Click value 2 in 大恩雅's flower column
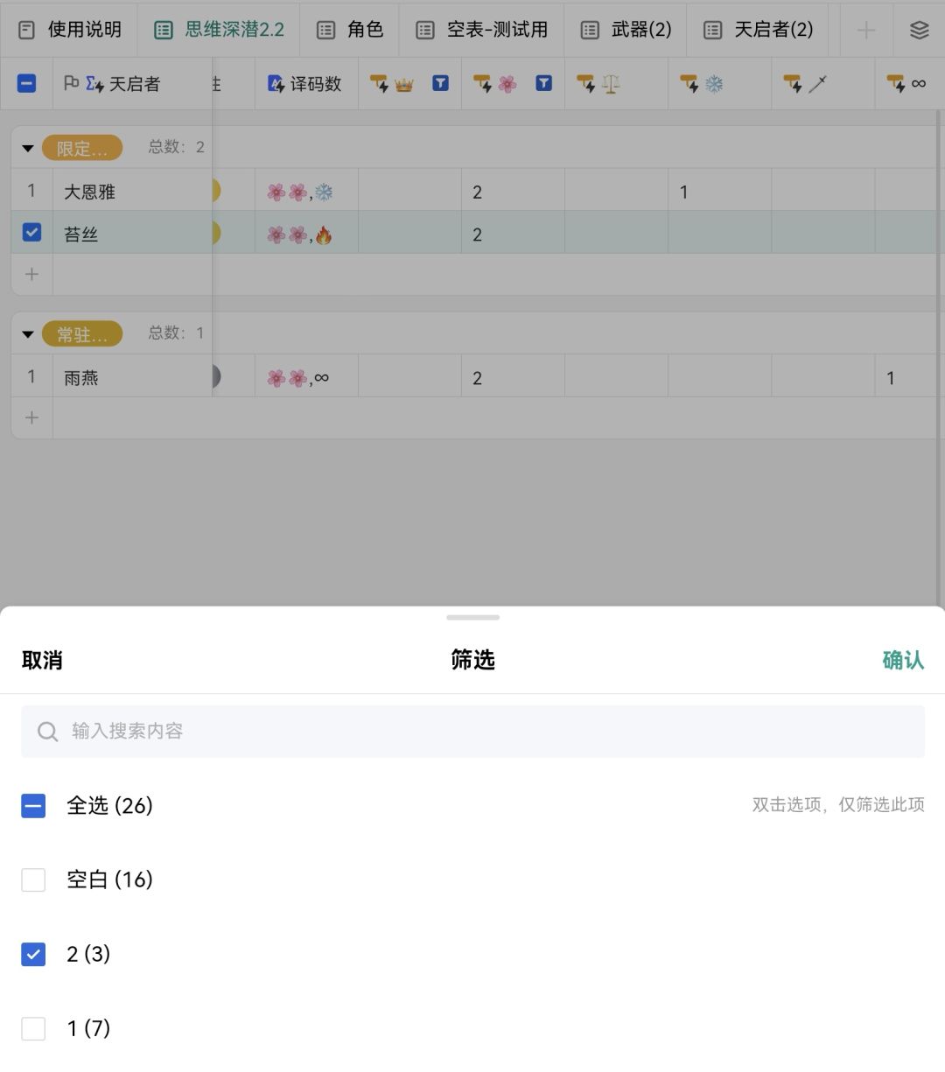Screen dimensions: 945x1072 pos(513,191)
